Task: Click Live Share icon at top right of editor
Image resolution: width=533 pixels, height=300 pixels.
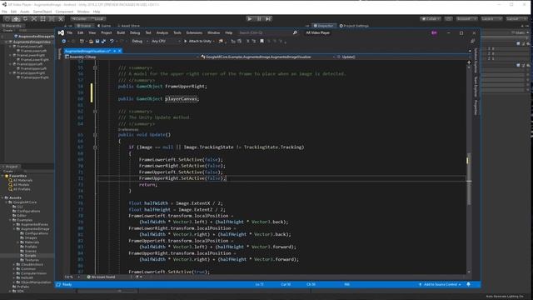Action: (x=473, y=41)
